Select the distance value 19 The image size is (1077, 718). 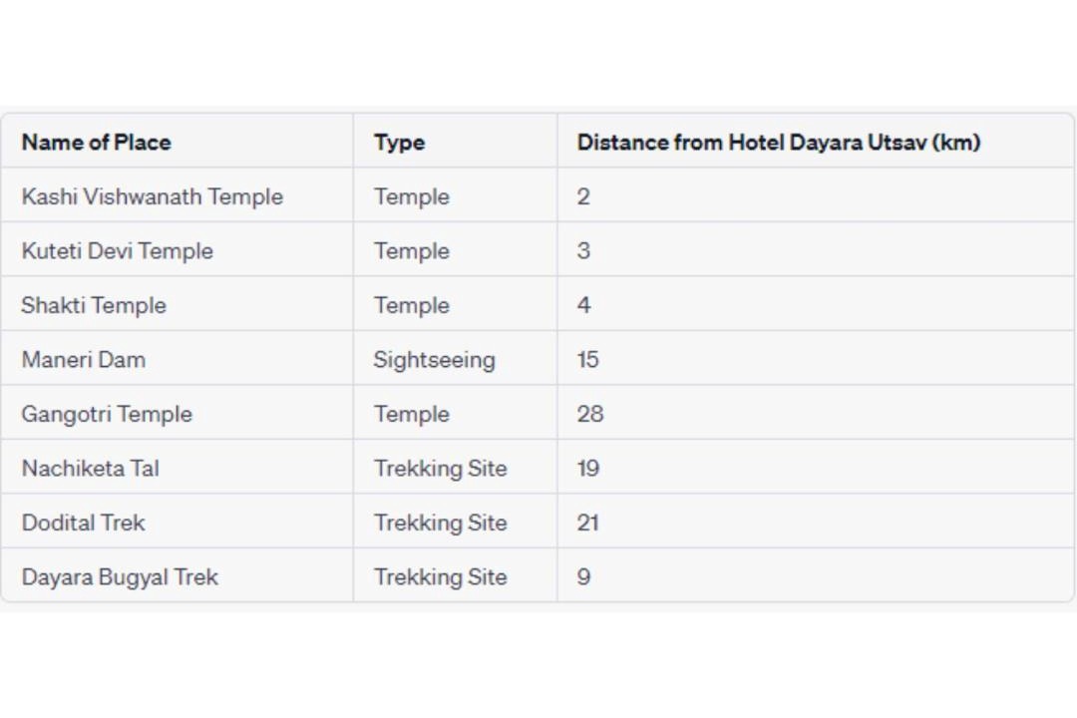coord(588,468)
